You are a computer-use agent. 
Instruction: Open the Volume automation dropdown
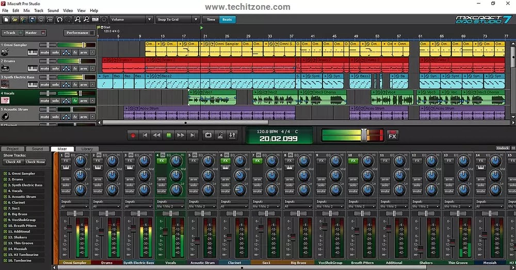[131, 20]
